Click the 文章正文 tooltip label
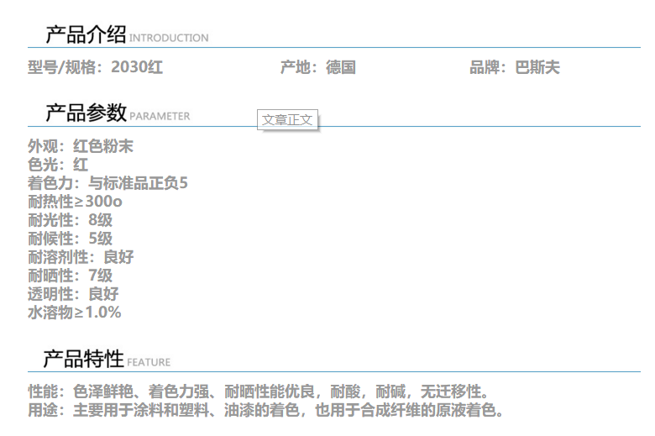Screen dimensions: 655x436 [287, 120]
